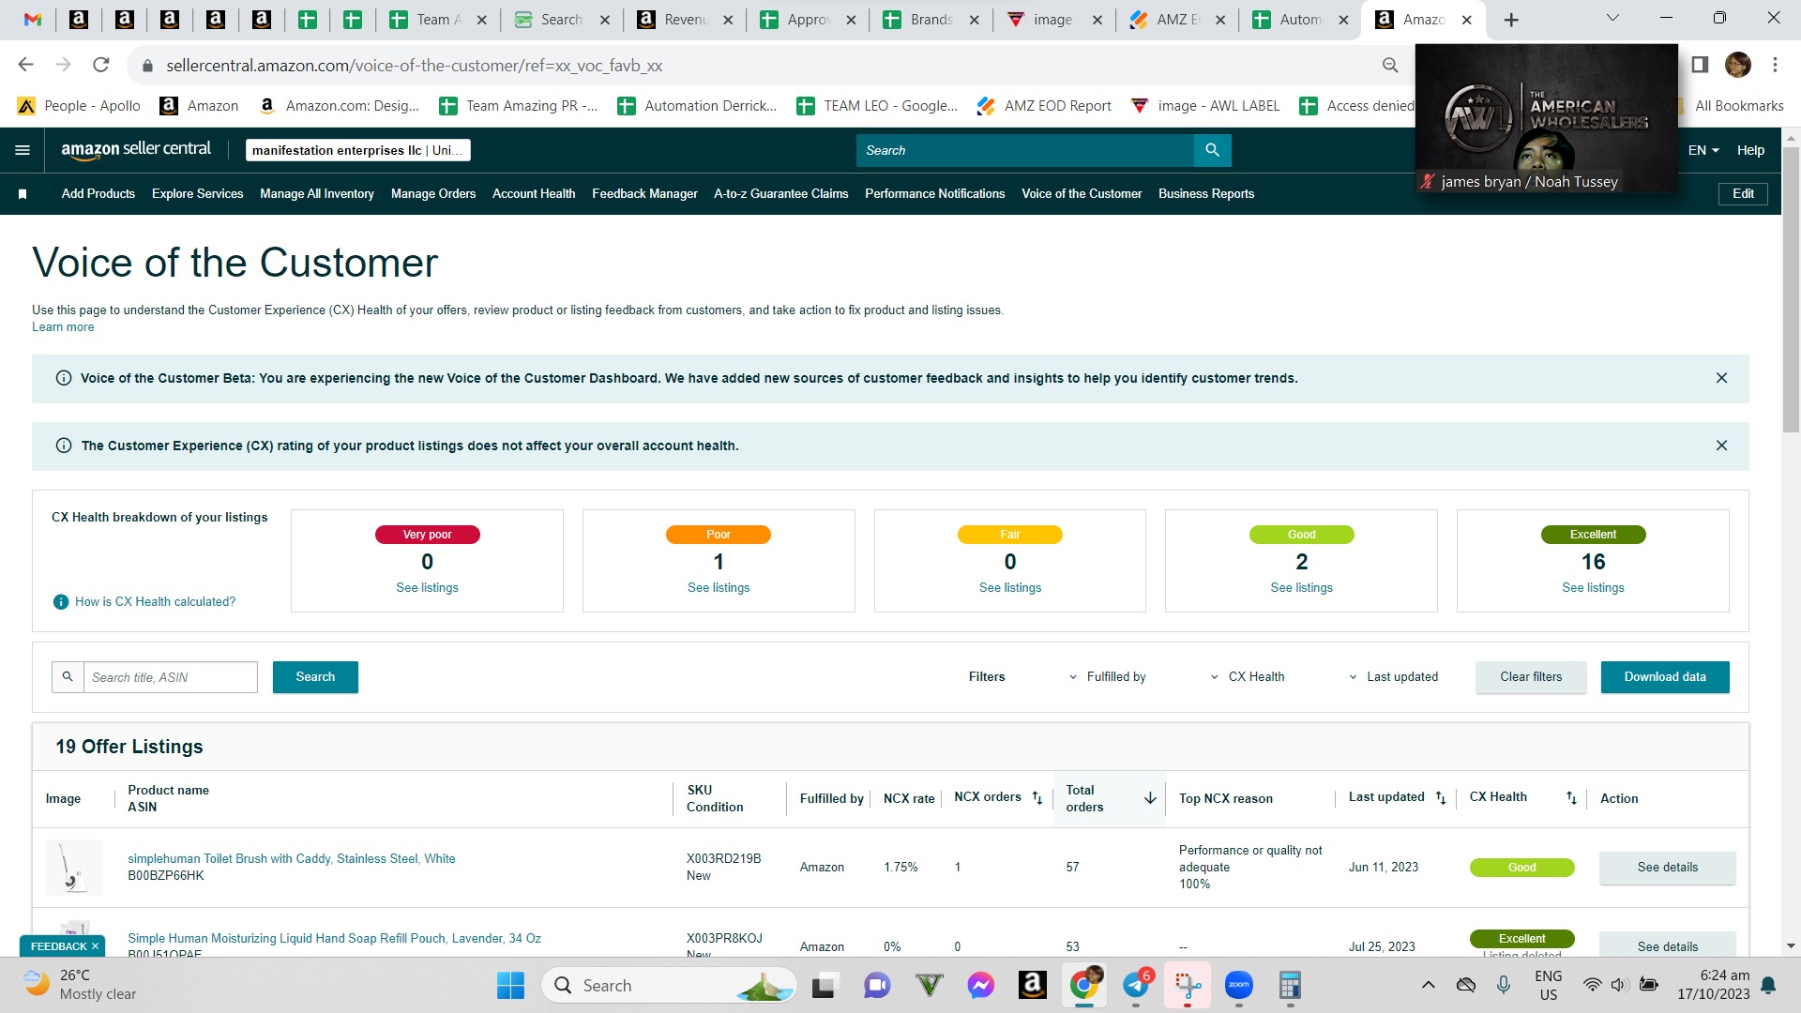The width and height of the screenshot is (1801, 1013).
Task: Click the info icon beside CX Health calculated
Action: 61,602
